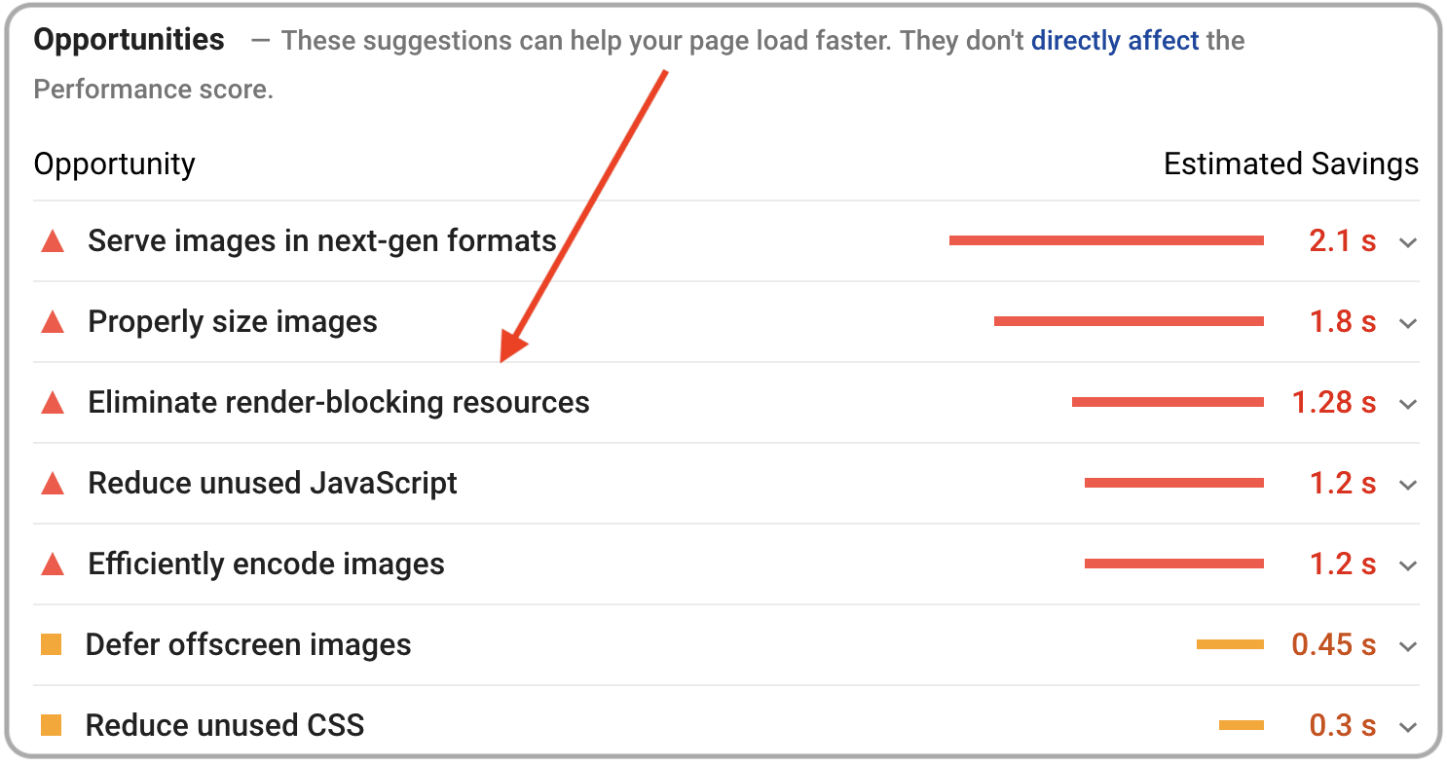
Task: Expand the Defer offscreen images chevron
Action: point(1407,646)
